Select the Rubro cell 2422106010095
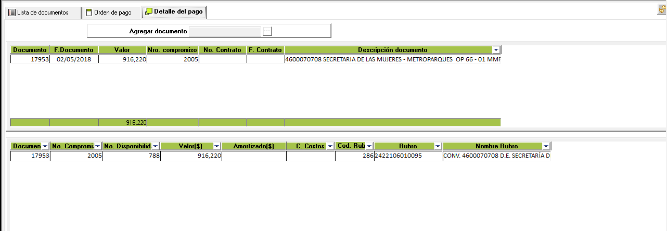This screenshot has height=231, width=667. (408, 156)
